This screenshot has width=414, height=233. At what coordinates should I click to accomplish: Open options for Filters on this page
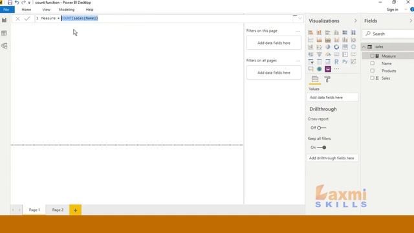pyautogui.click(x=298, y=31)
